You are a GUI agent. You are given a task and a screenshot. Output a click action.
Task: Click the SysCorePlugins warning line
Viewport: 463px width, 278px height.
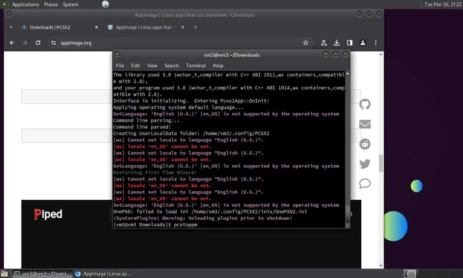point(203,218)
